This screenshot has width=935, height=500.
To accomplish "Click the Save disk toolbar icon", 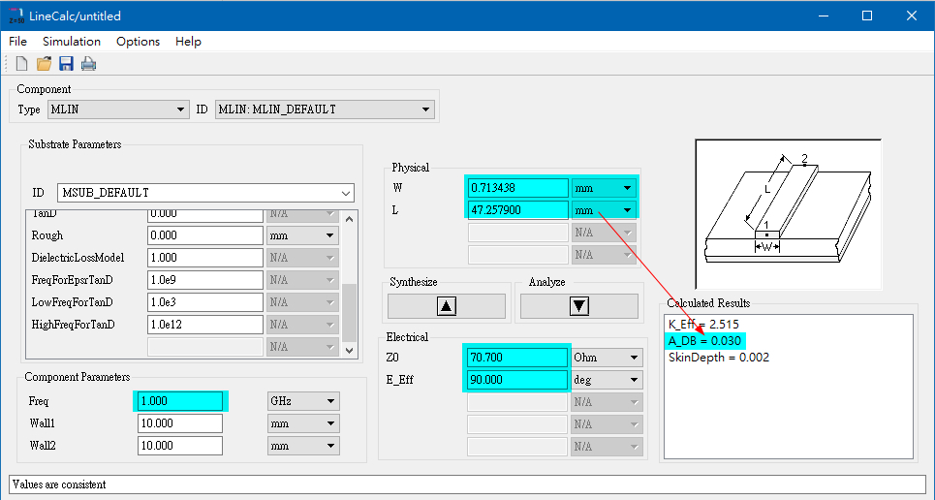I will click(66, 63).
